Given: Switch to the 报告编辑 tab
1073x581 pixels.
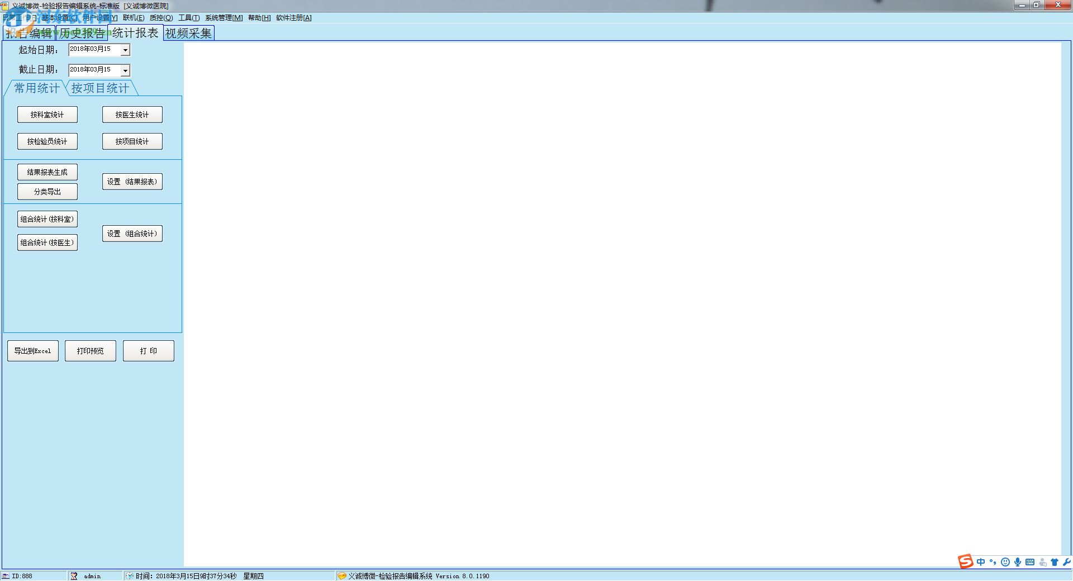Looking at the screenshot, I should [x=30, y=34].
